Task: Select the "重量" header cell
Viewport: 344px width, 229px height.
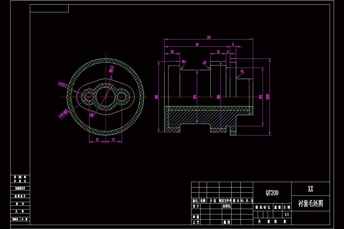Action: 277,207
